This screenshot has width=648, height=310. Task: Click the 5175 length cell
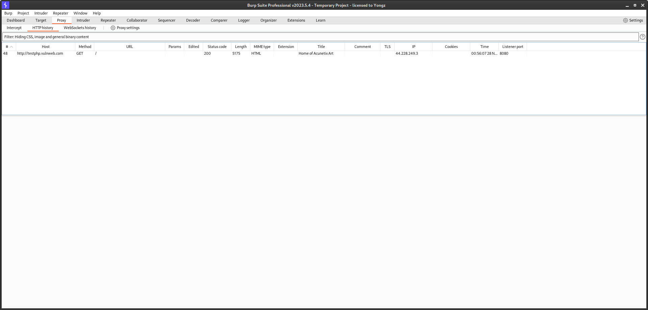[x=241, y=53]
